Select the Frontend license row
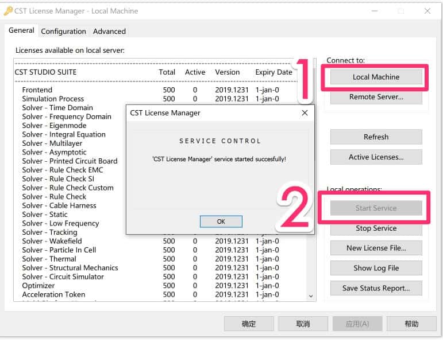This screenshot has width=443, height=342. [x=37, y=90]
